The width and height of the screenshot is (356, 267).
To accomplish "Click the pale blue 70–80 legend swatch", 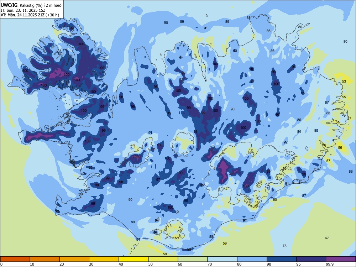I will pos(222,259).
